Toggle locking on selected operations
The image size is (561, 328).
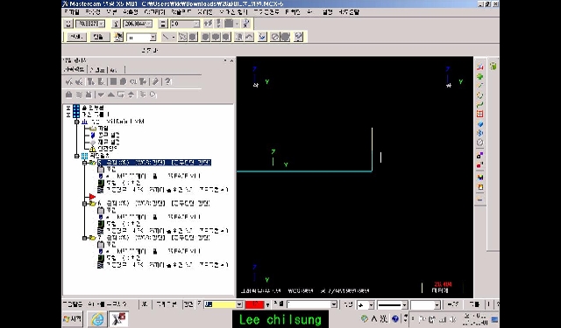(69, 94)
